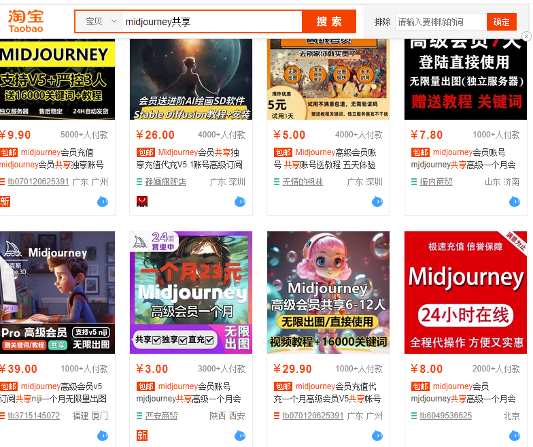Click the 新 badge under the ¥9.90 item
Image resolution: width=533 pixels, height=447 pixels.
point(5,201)
